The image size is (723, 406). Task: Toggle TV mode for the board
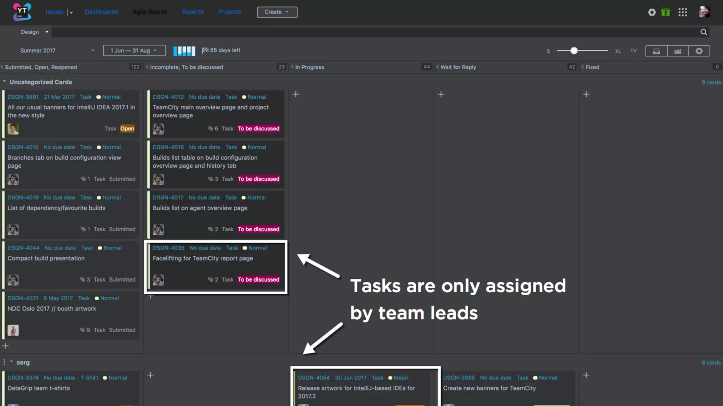633,51
